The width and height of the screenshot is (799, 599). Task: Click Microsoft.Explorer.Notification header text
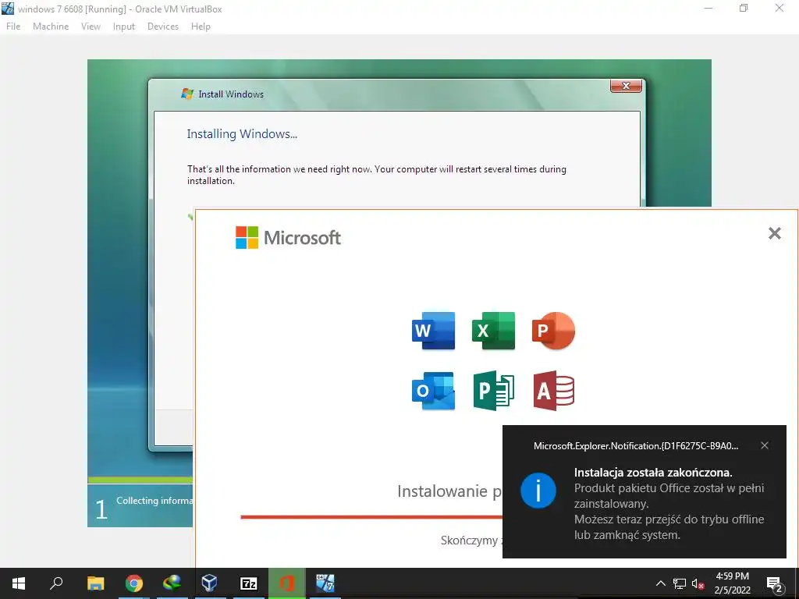point(636,445)
